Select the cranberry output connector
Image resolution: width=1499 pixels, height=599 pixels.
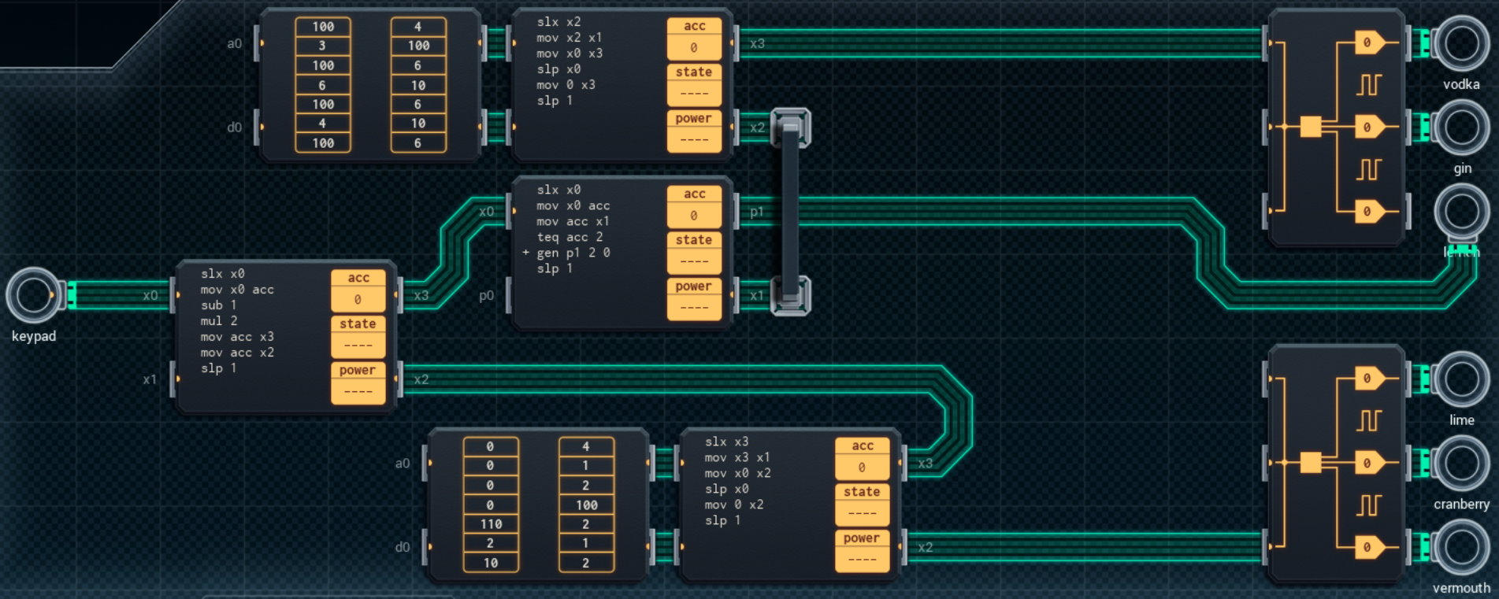tap(1461, 464)
